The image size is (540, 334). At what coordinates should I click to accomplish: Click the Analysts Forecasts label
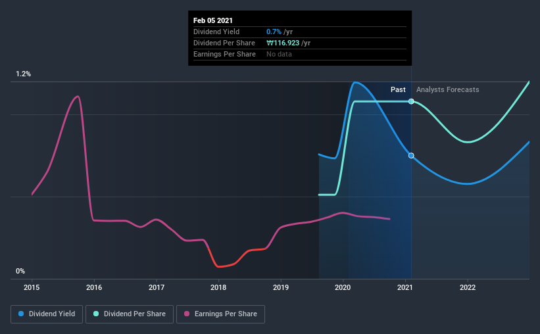[x=448, y=89]
